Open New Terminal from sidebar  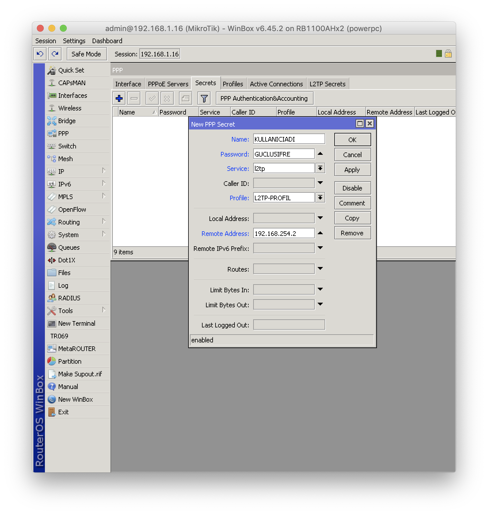coord(76,323)
